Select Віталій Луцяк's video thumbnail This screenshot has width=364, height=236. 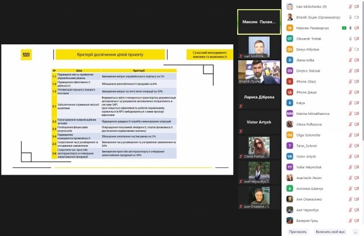(x=259, y=72)
